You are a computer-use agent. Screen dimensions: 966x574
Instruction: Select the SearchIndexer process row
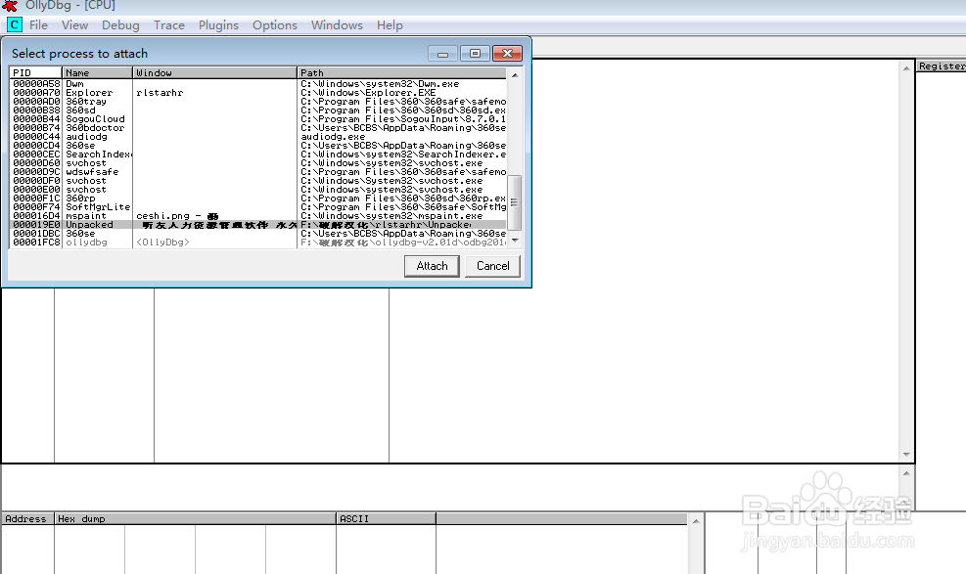[258, 155]
